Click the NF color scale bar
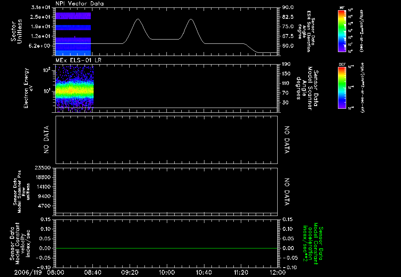Screen dimensions: 401x277 coord(342,31)
